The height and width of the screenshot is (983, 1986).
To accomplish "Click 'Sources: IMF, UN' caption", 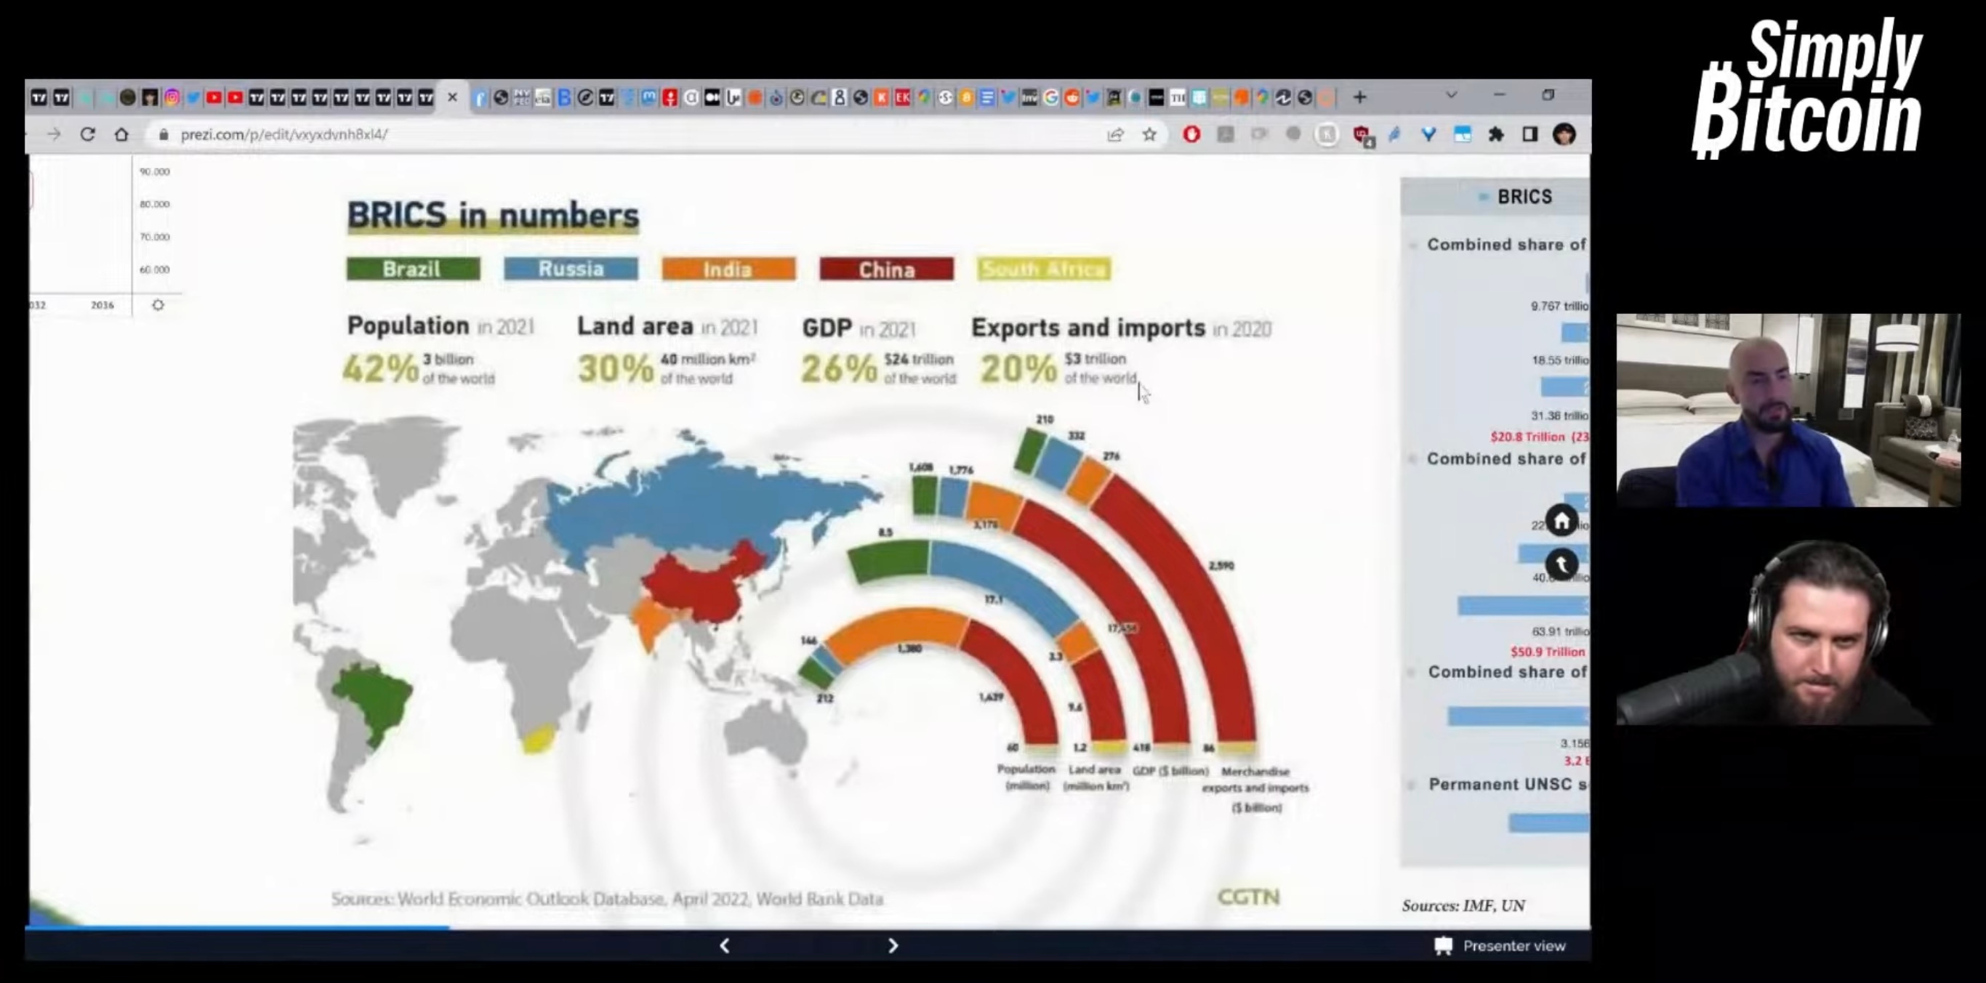I will (1463, 906).
